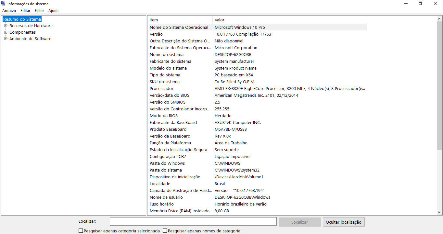Select the Nome do Sistema Operacional row
Viewport: 443px width, 234px height.
tap(258, 28)
